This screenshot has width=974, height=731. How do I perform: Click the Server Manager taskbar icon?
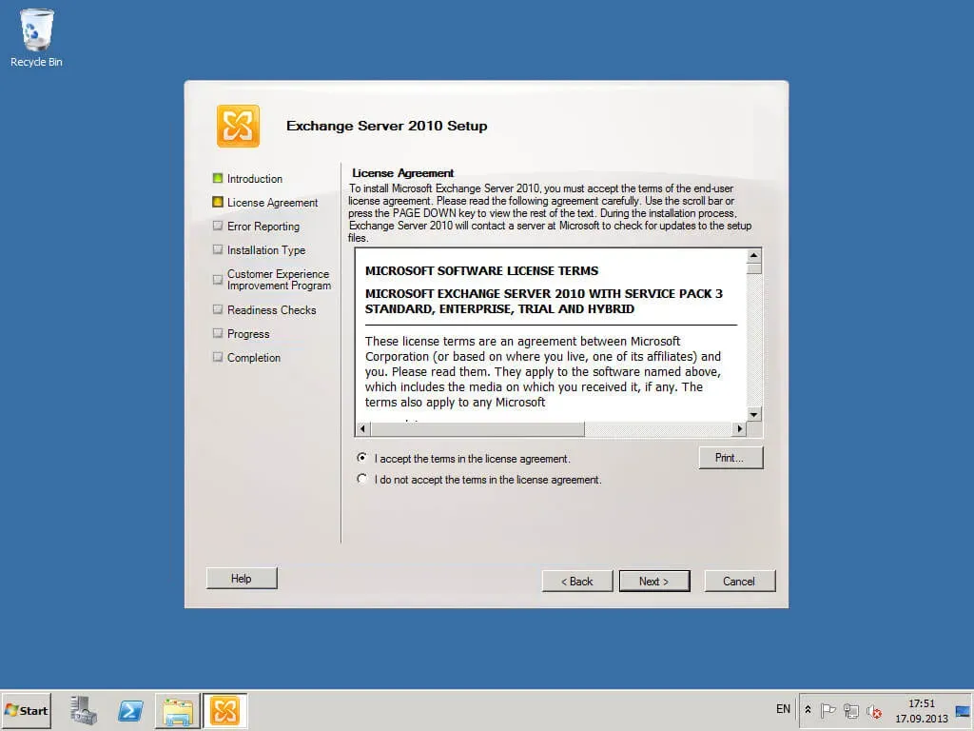[84, 710]
